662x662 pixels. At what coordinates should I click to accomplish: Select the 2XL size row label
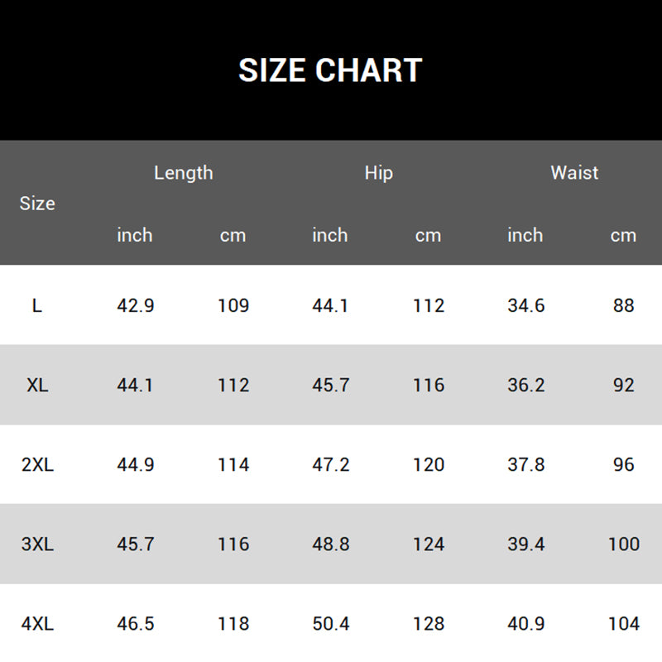pyautogui.click(x=37, y=464)
